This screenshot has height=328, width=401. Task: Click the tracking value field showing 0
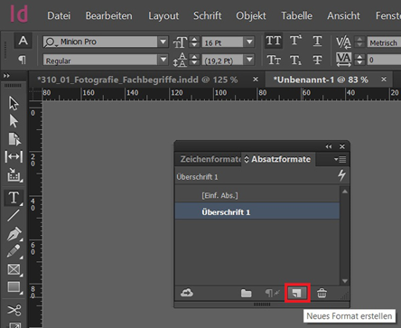384,60
